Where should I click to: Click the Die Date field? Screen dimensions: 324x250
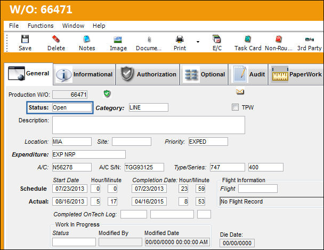237,243
